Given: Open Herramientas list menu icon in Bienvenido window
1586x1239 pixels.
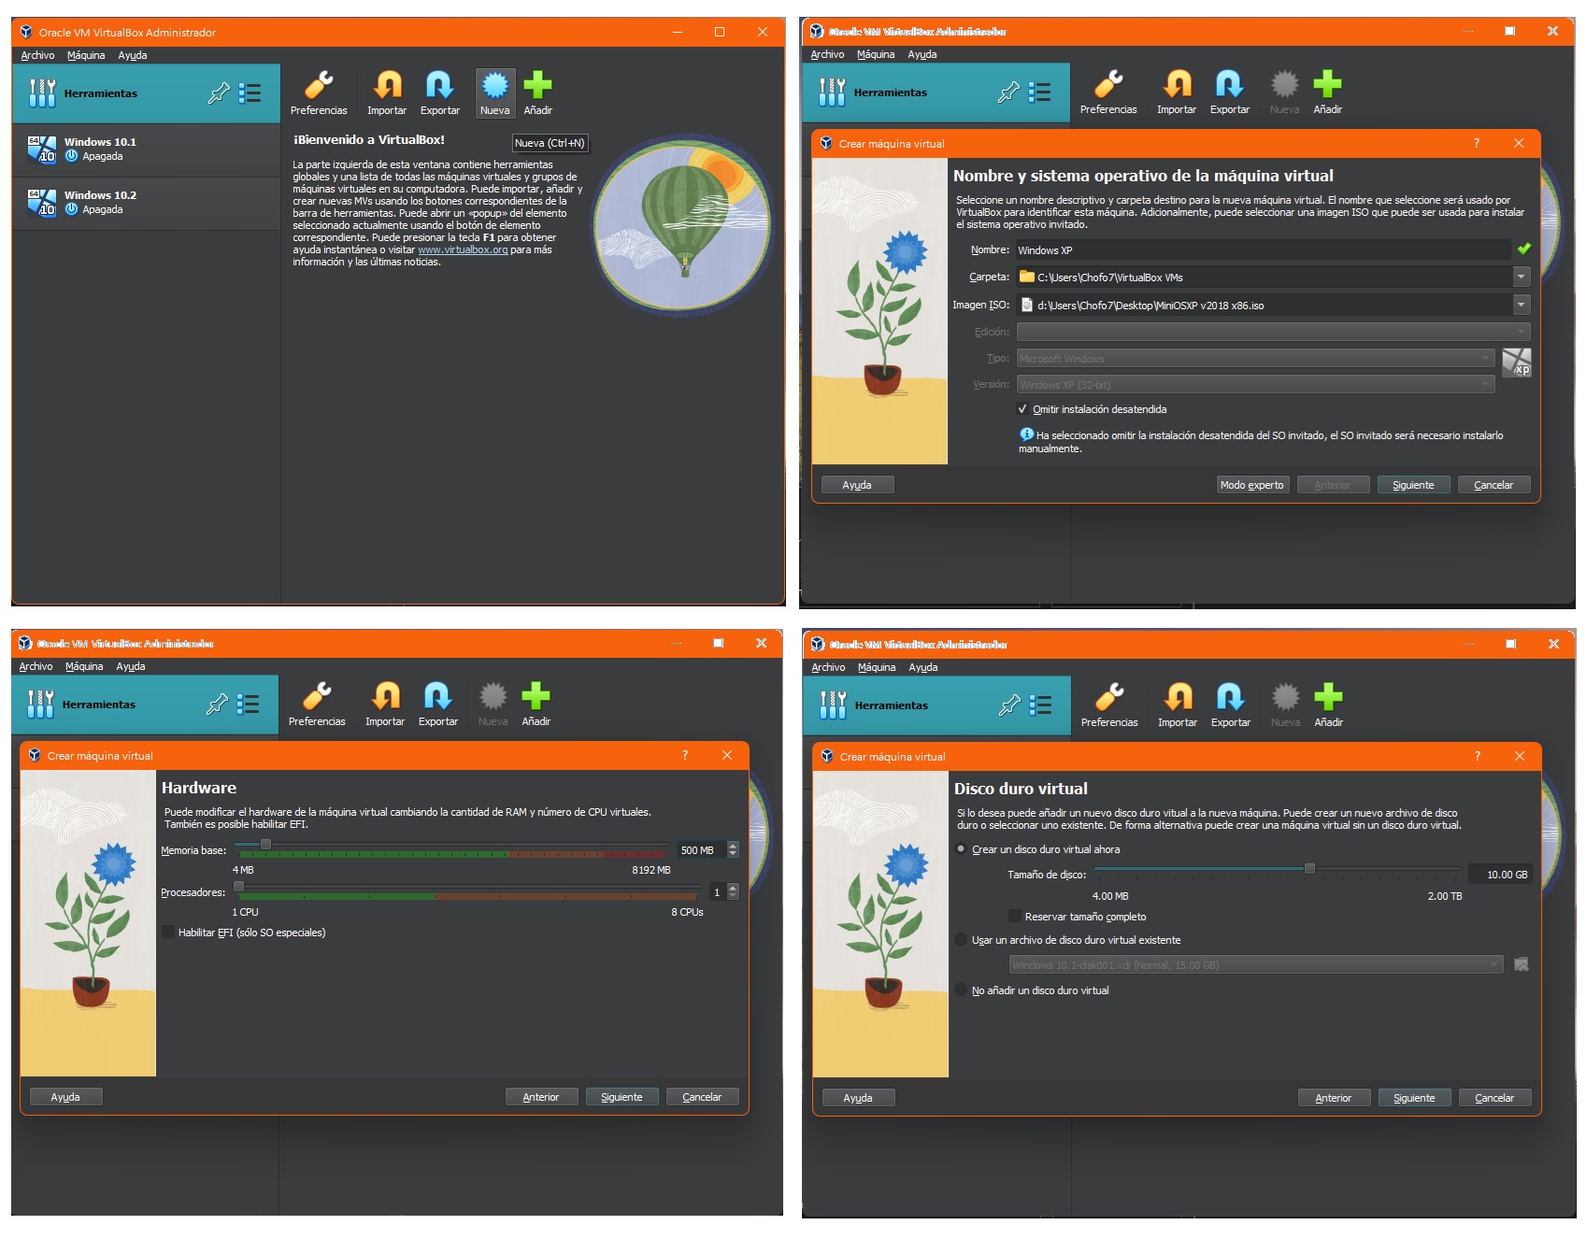Looking at the screenshot, I should pos(250,93).
